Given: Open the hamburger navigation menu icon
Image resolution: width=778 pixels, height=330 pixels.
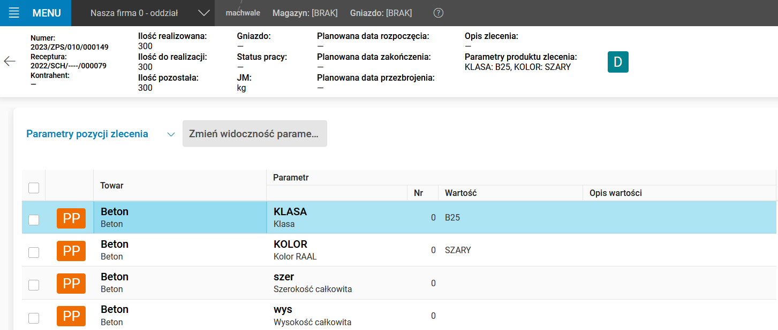Looking at the screenshot, I should pyautogui.click(x=13, y=13).
